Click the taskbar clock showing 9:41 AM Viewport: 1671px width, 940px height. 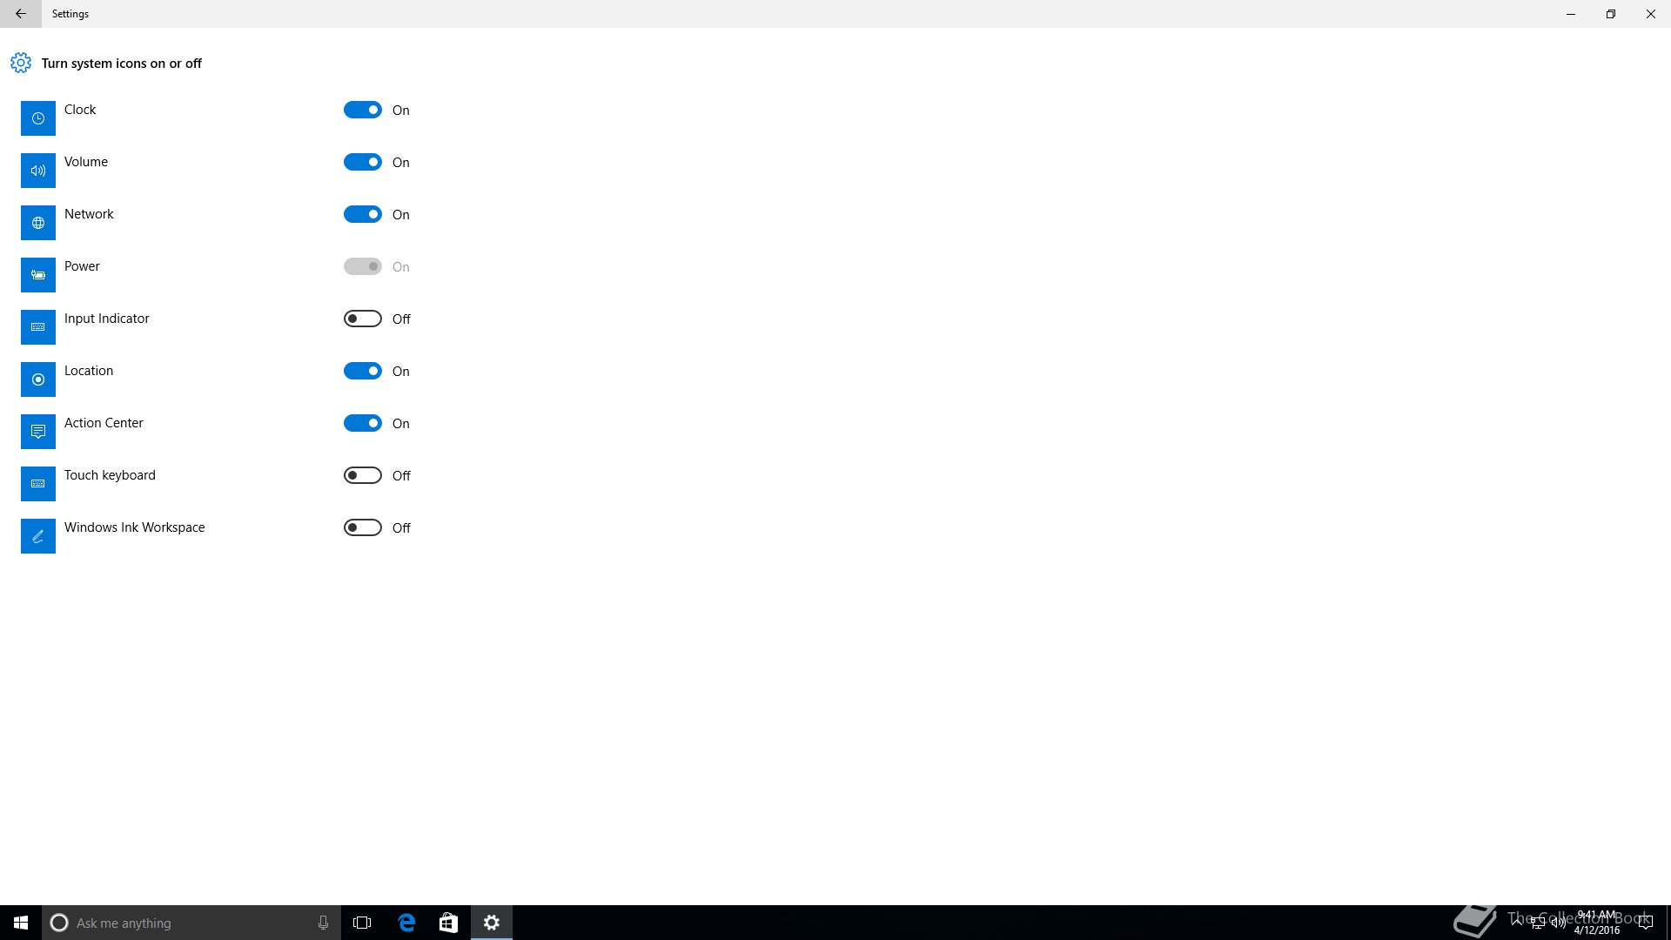click(x=1596, y=923)
